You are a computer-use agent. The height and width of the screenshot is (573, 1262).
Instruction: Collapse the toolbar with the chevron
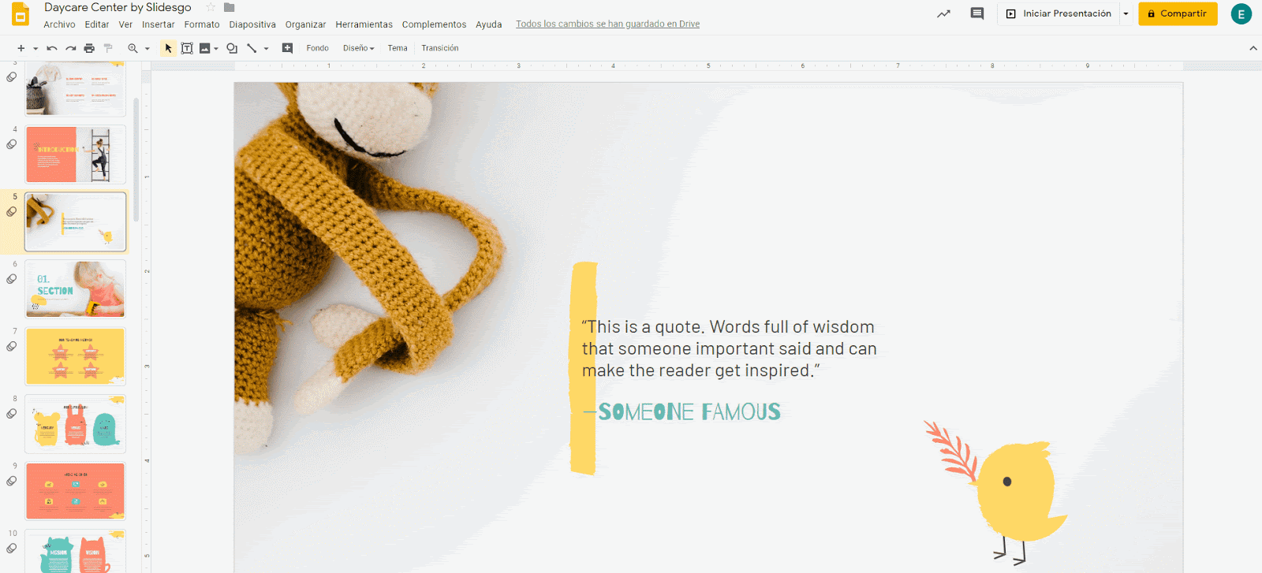tap(1253, 48)
